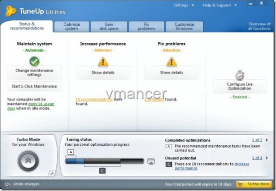
Task: Open the Fix problems tab
Action: click(146, 26)
